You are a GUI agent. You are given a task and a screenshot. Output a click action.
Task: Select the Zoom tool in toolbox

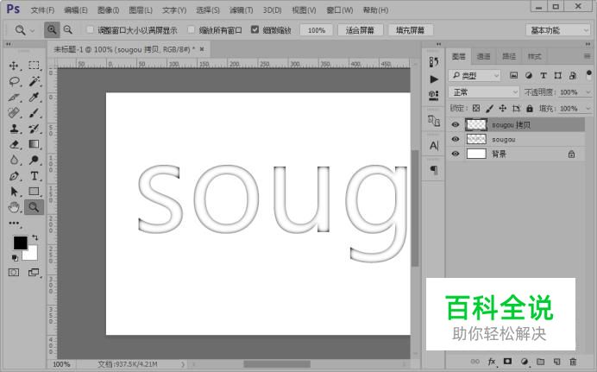click(x=34, y=207)
